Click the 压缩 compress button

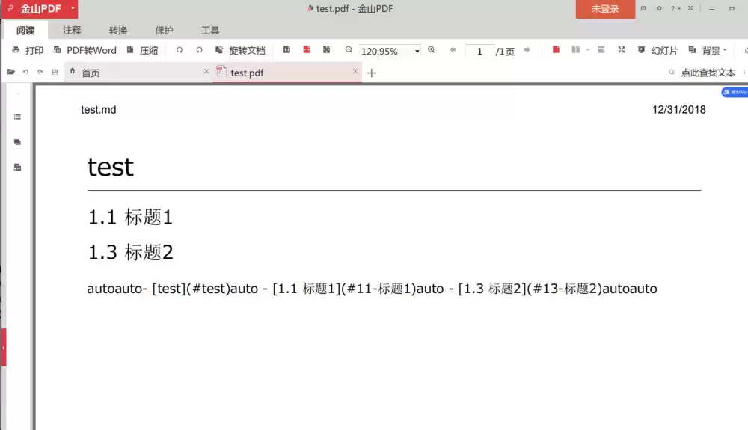click(143, 51)
